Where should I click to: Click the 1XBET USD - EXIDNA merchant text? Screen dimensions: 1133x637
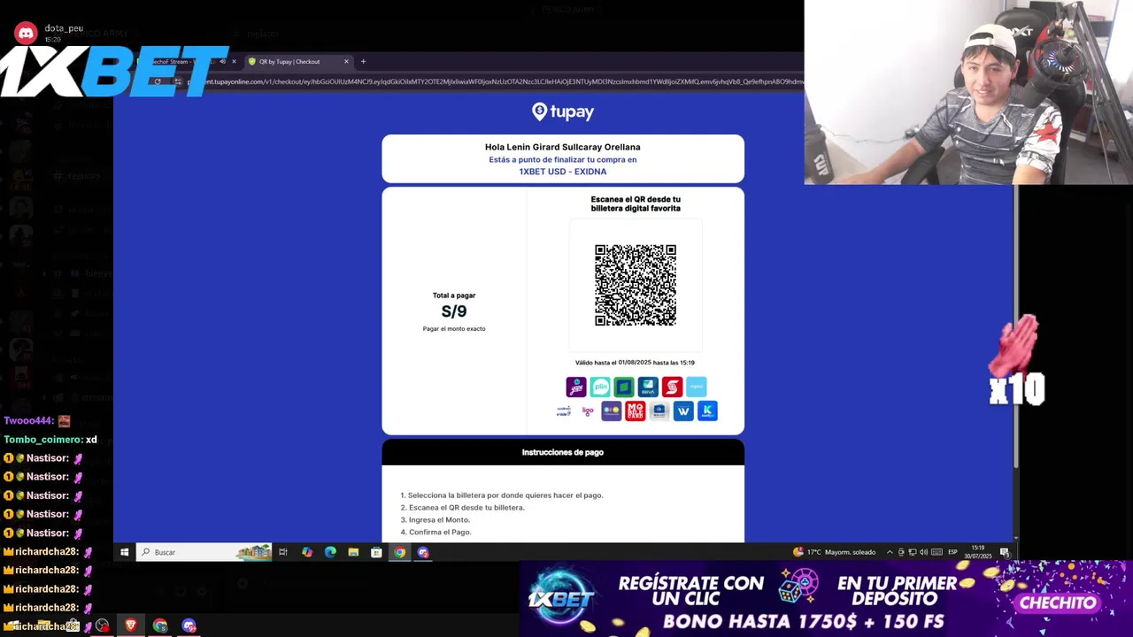click(x=563, y=172)
